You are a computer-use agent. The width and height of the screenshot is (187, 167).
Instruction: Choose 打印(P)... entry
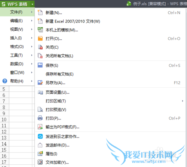pos(110,118)
